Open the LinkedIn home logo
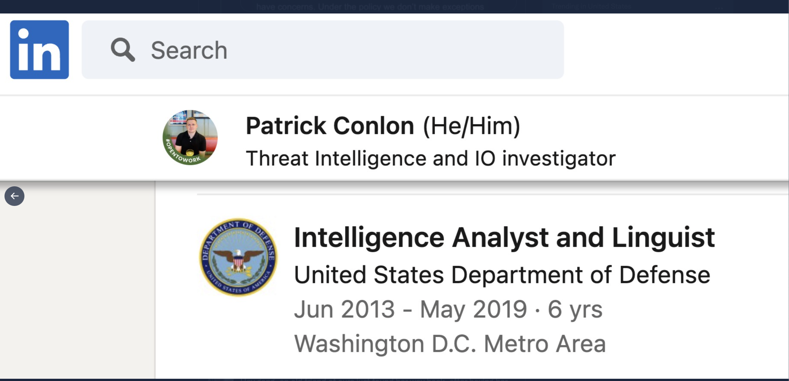The height and width of the screenshot is (381, 789). (39, 49)
